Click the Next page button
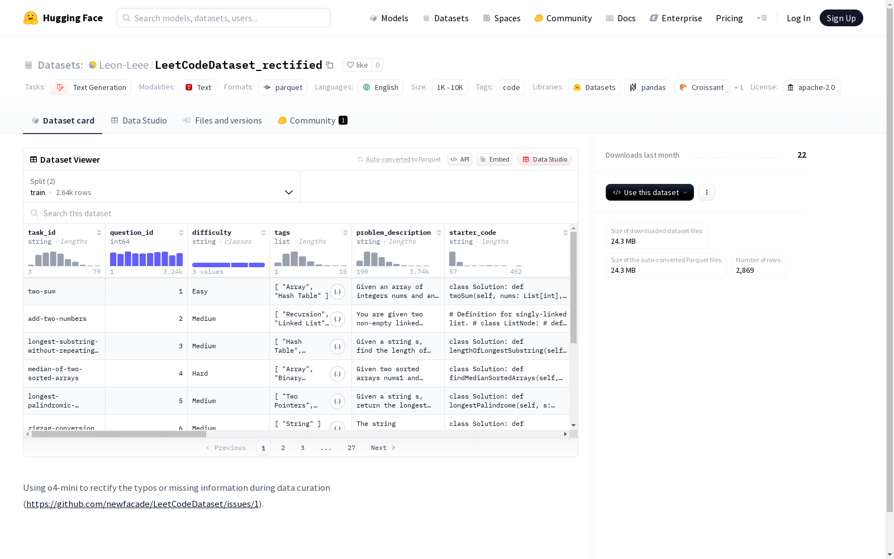Screen dimensions: 894x559 point(383,448)
